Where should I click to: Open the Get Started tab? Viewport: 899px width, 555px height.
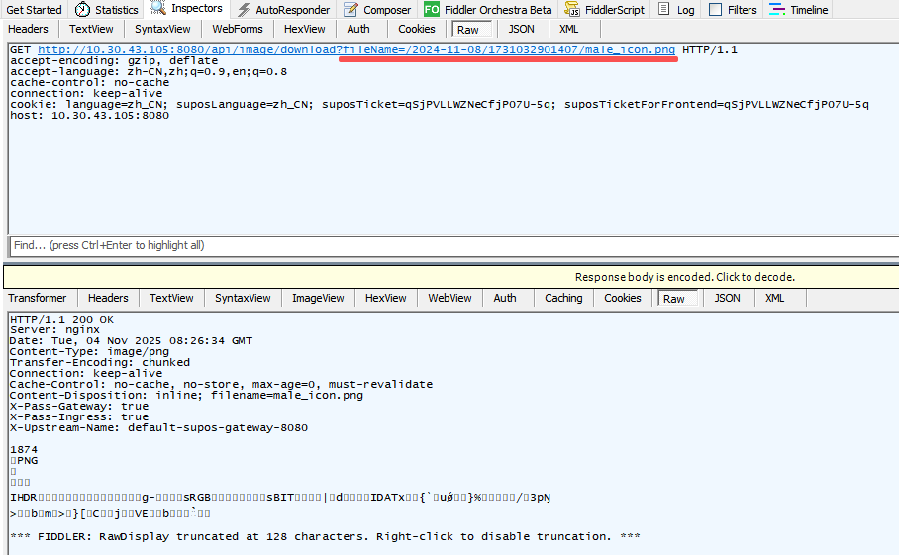pos(34,10)
